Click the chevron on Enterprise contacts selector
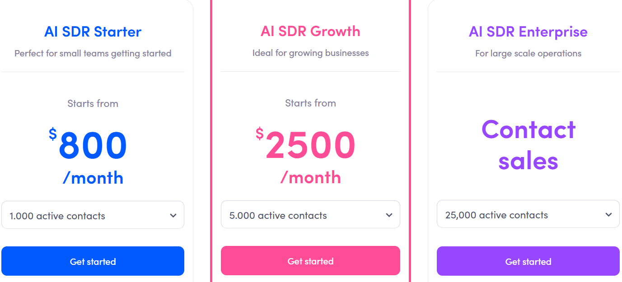622x282 pixels. (608, 214)
